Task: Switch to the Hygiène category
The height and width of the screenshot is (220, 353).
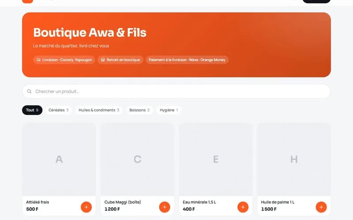Action: point(169,110)
